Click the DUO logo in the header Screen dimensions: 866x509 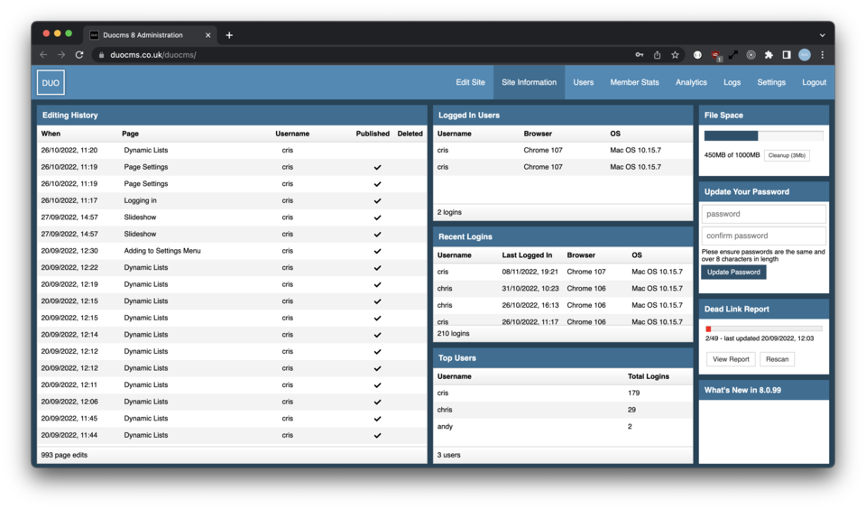[51, 82]
